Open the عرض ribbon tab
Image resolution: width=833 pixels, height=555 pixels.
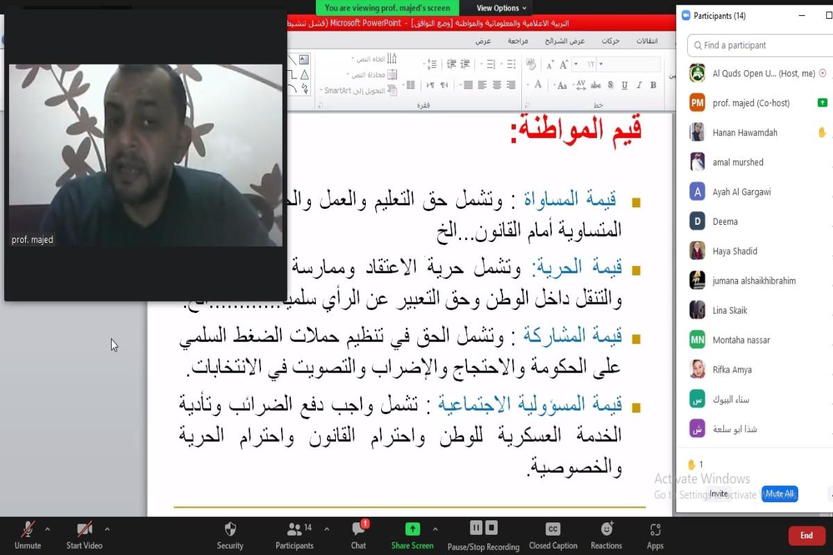[x=483, y=41]
